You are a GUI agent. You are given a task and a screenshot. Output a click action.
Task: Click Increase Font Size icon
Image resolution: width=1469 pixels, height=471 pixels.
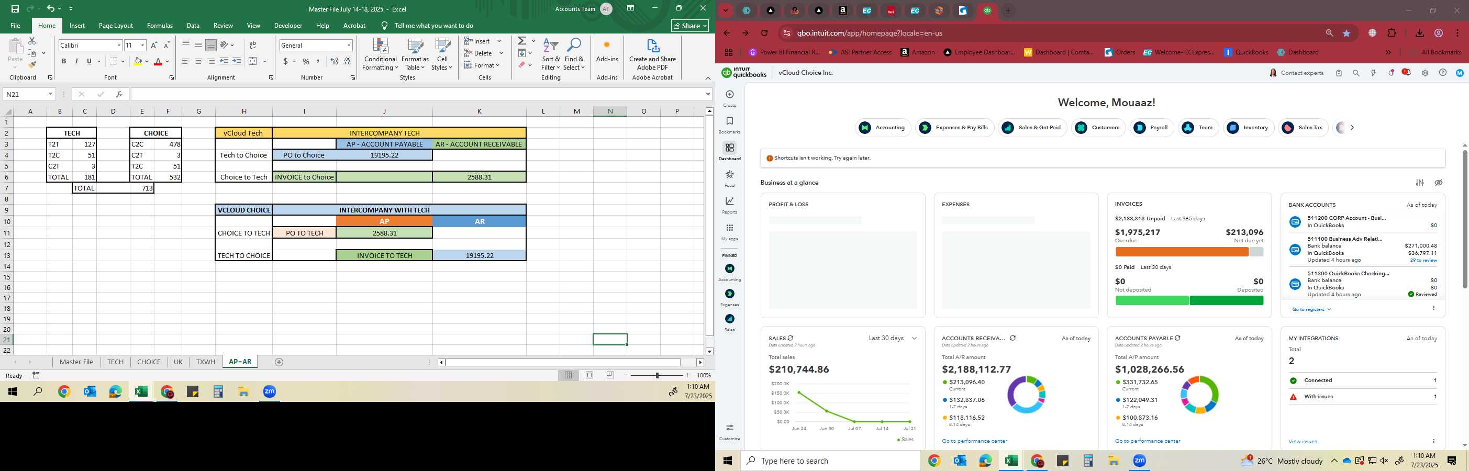pos(154,45)
